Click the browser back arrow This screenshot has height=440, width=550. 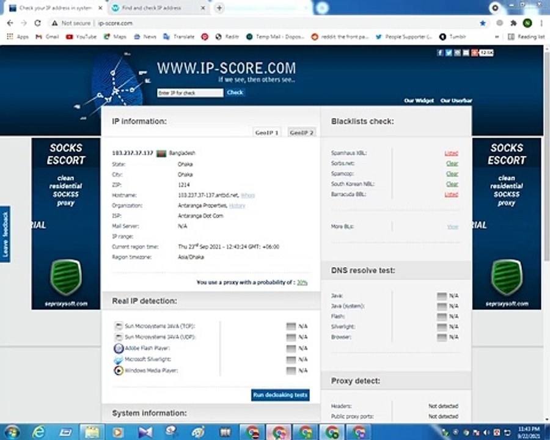pyautogui.click(x=10, y=23)
